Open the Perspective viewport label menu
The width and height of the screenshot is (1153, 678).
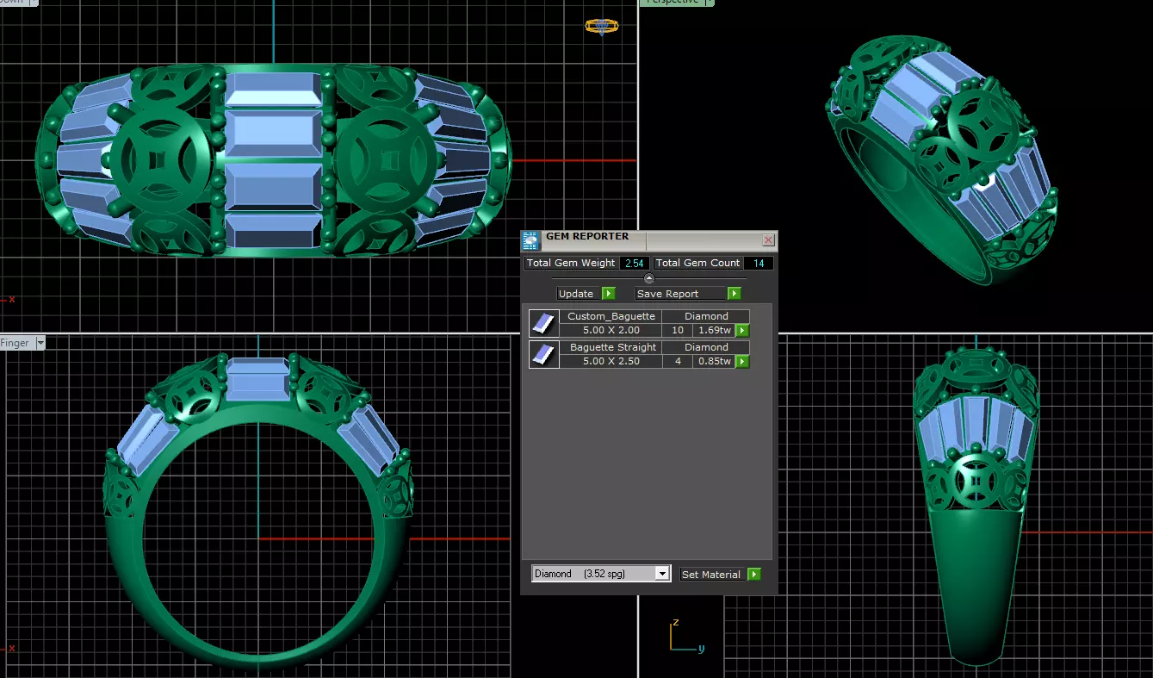[x=710, y=3]
